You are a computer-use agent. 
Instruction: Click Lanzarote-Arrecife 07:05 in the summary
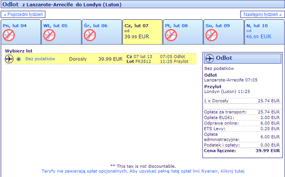click(231, 80)
